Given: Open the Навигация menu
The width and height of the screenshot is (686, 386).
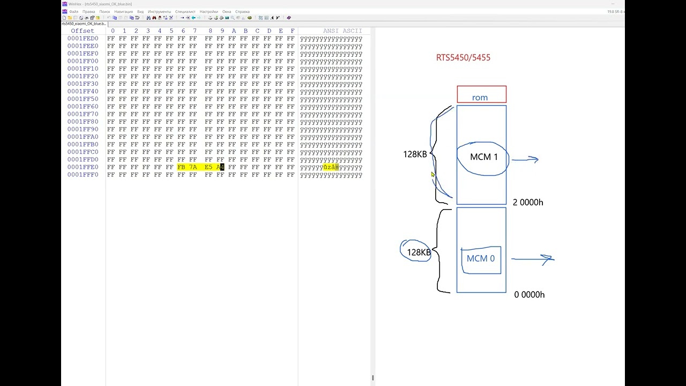Looking at the screenshot, I should (124, 11).
